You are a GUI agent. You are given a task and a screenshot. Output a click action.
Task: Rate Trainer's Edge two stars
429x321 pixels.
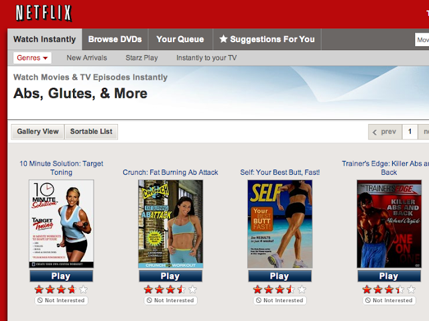click(x=378, y=290)
